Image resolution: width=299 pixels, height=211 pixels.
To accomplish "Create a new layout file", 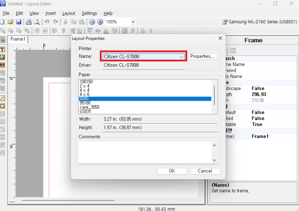I will click(2, 22).
